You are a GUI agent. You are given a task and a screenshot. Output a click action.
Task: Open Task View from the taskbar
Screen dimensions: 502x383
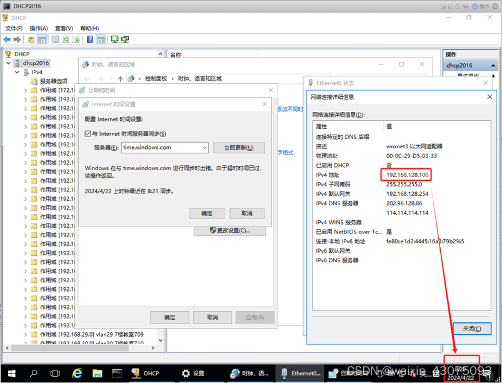[x=55, y=373]
